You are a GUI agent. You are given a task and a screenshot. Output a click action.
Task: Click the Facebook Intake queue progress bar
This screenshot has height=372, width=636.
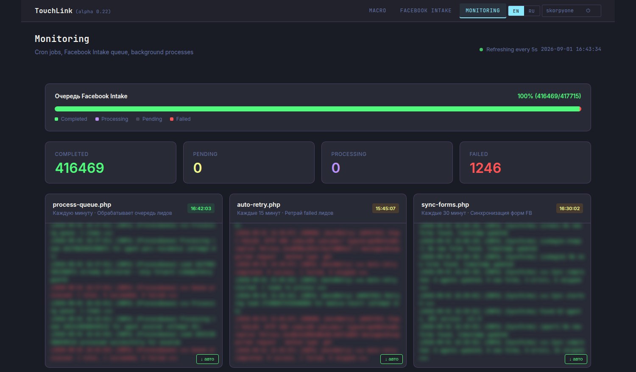tap(318, 109)
